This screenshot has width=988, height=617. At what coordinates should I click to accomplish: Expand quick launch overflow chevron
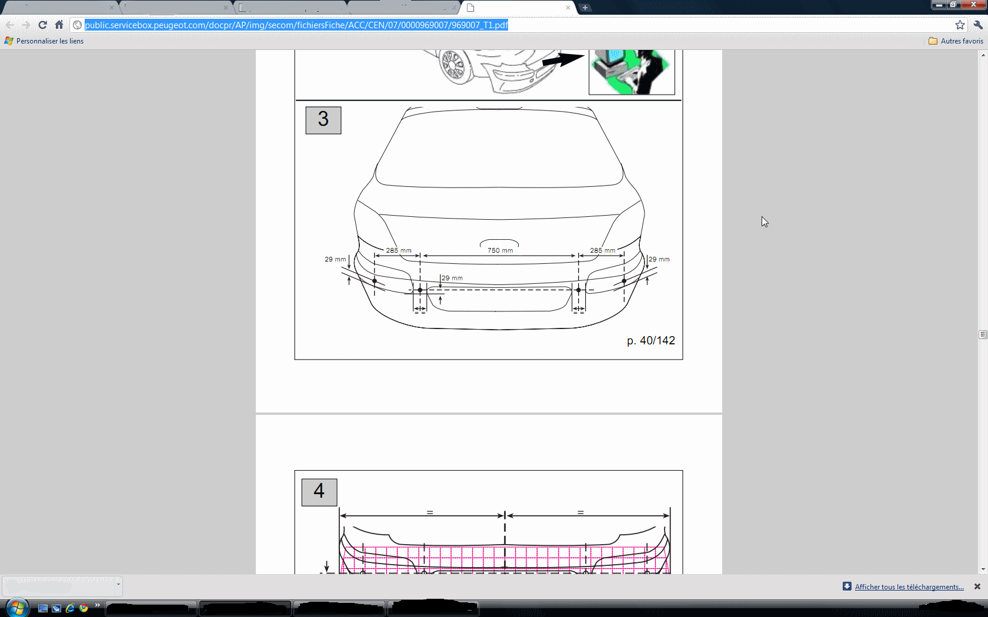tap(97, 605)
